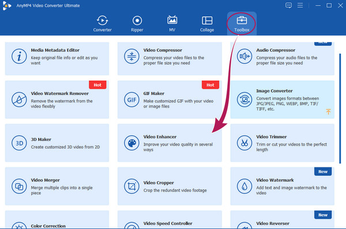Open Video Merger title
This screenshot has height=229, width=346.
coord(45,180)
